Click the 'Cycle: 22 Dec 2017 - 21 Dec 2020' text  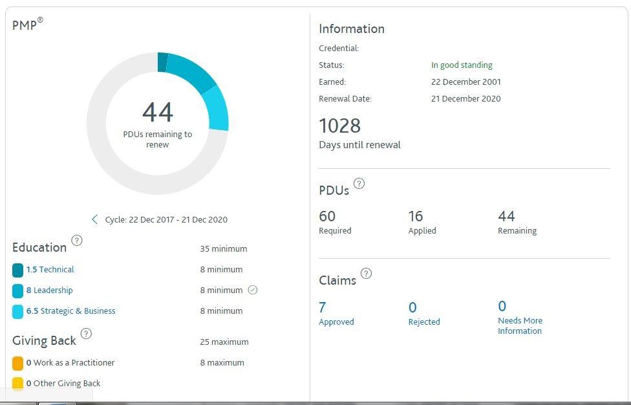[x=166, y=219]
